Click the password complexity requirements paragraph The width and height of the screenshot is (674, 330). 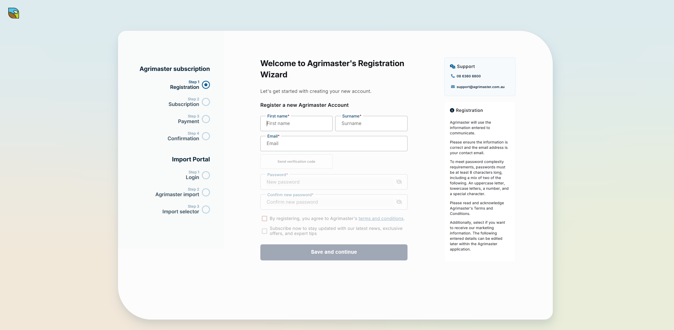[479, 178]
